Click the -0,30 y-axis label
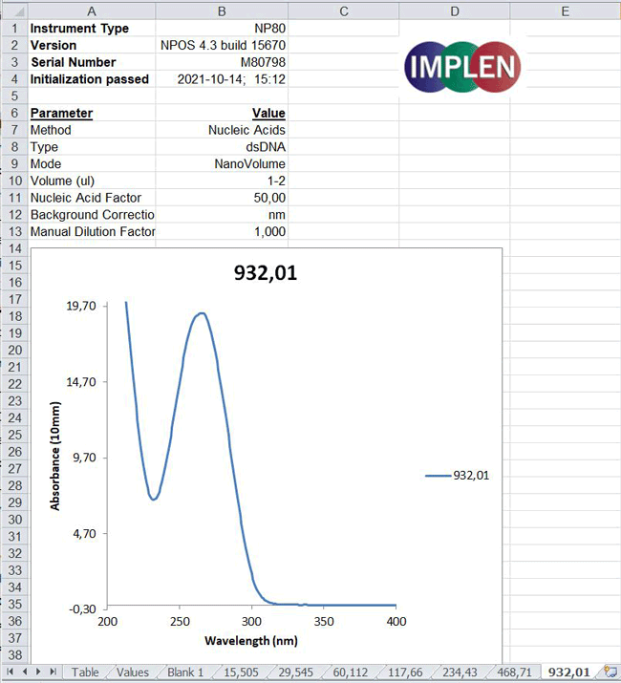Image resolution: width=621 pixels, height=683 pixels. click(x=82, y=608)
